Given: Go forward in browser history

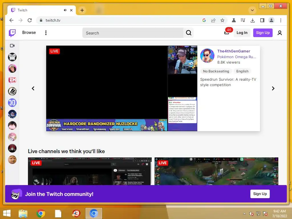Looking at the screenshot, I should point(21,20).
